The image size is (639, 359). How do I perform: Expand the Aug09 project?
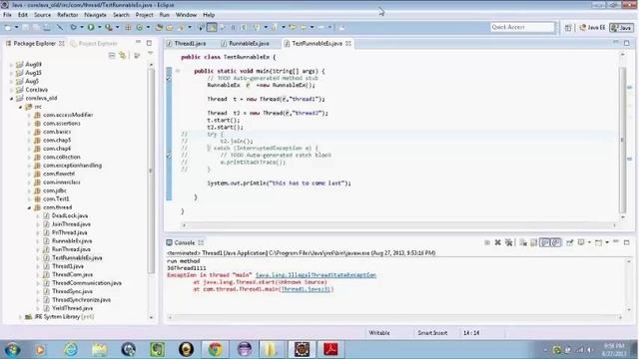click(x=11, y=64)
